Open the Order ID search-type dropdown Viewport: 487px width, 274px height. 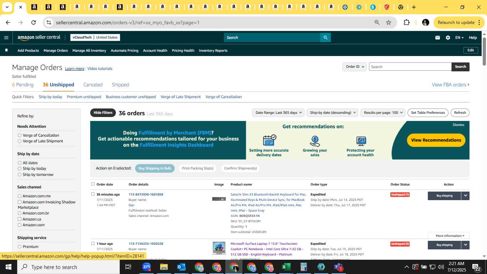[x=355, y=67]
